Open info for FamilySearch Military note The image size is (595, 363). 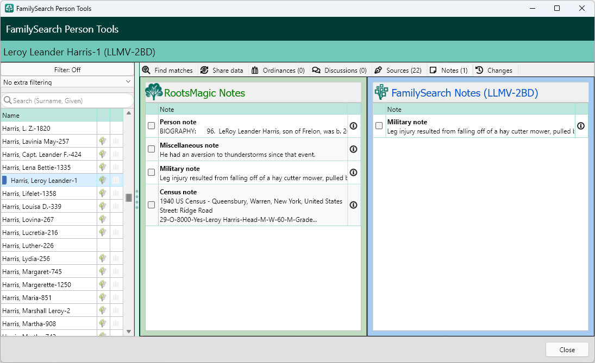tap(580, 126)
